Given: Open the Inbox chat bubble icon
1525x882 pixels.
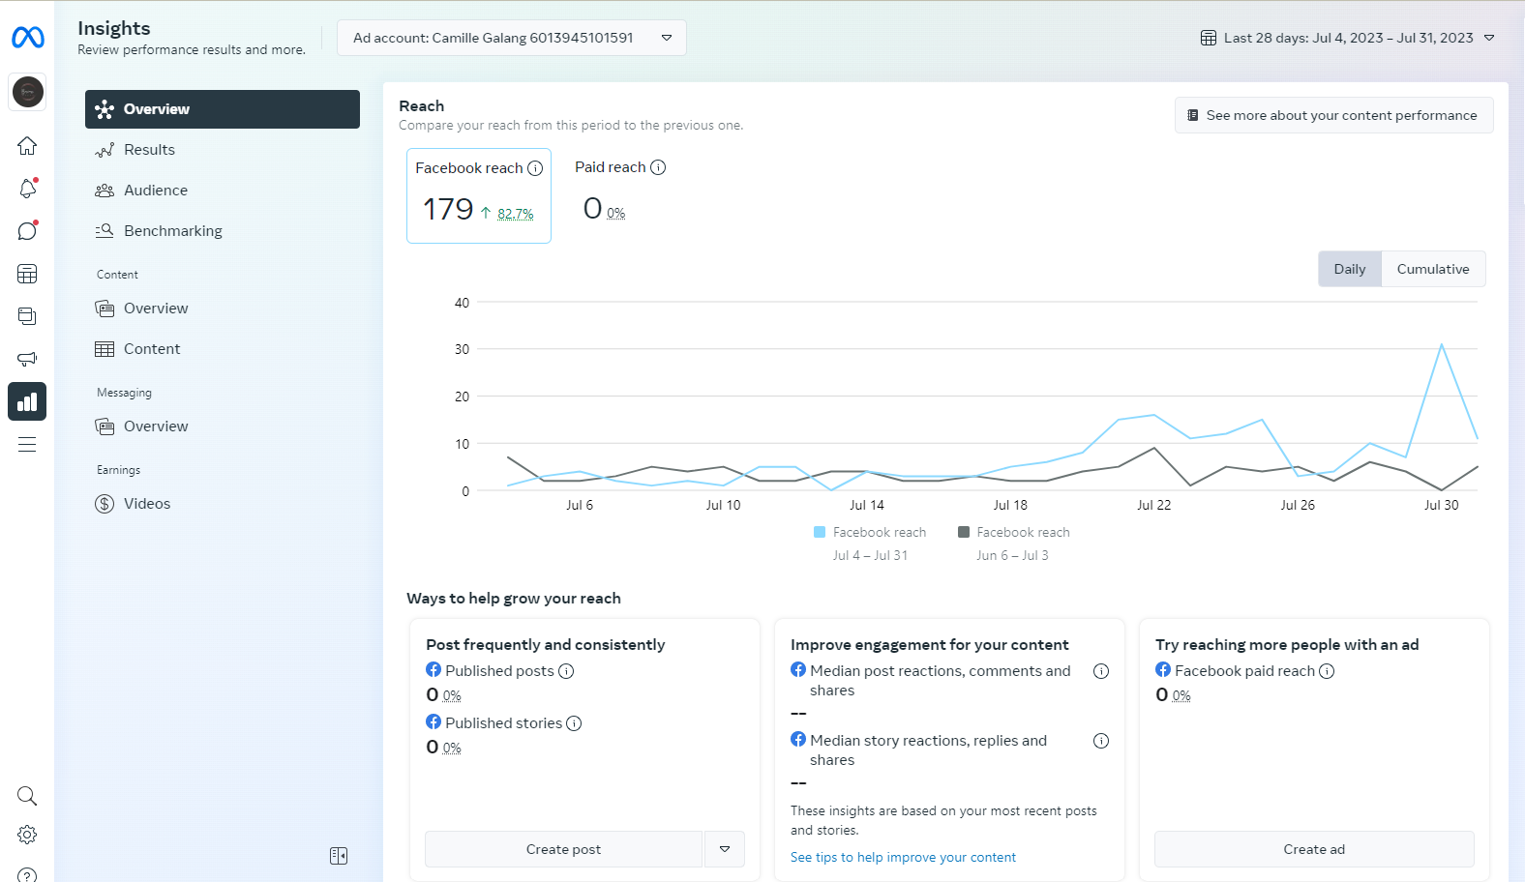Looking at the screenshot, I should click(27, 231).
